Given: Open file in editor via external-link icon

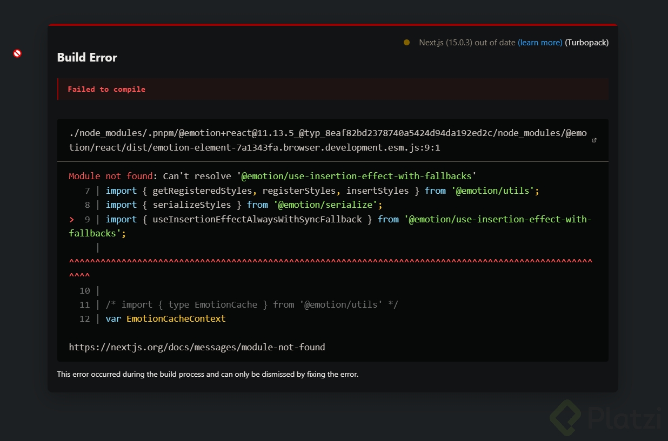Looking at the screenshot, I should 594,140.
